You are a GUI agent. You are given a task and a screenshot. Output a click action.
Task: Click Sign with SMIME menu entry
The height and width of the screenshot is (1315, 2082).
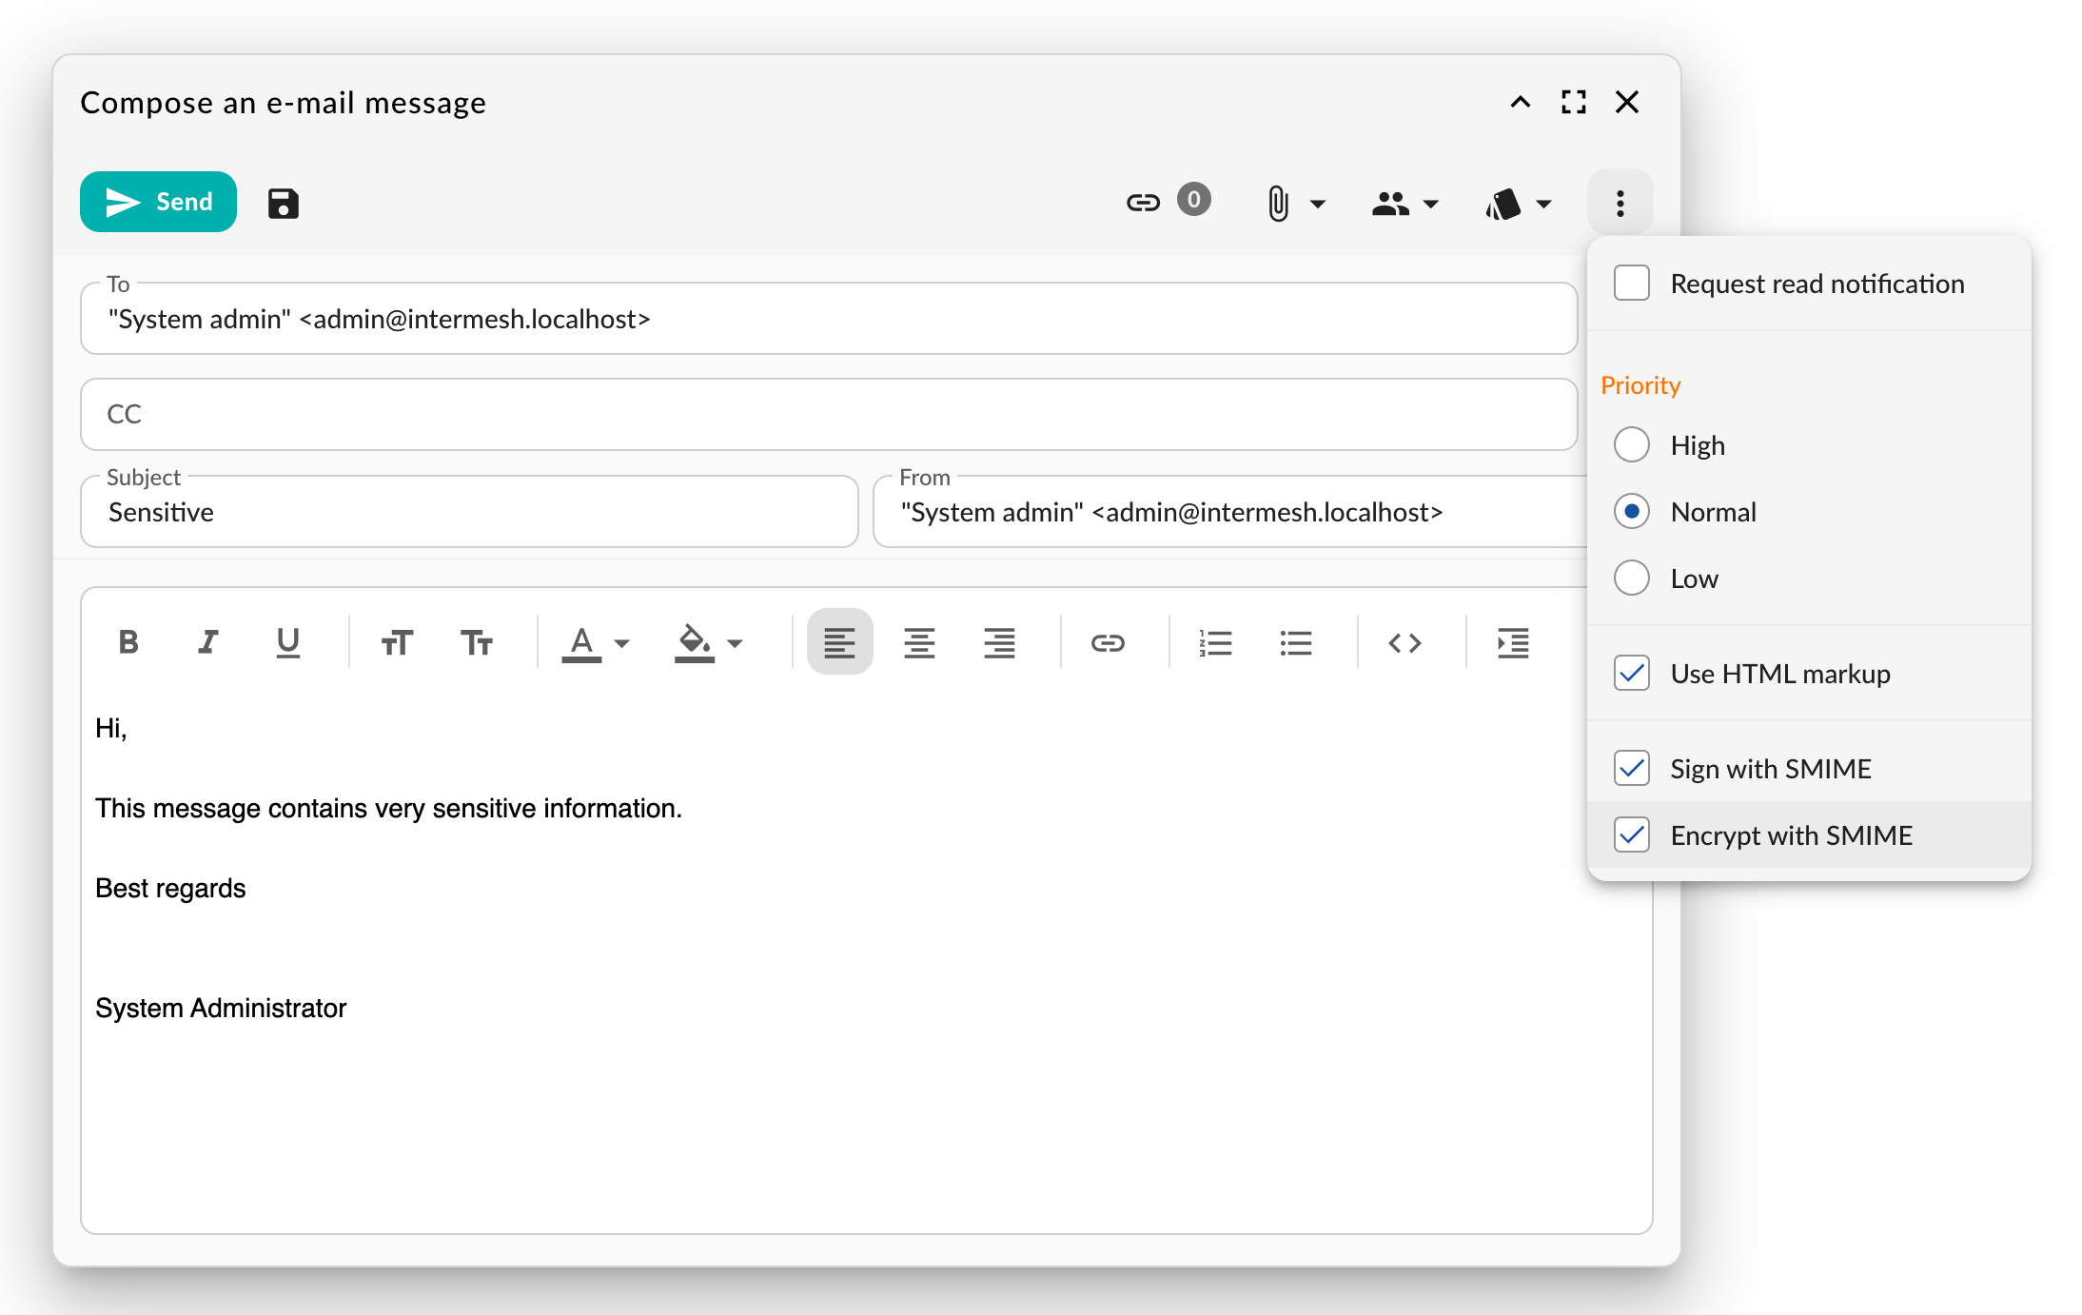(x=1770, y=769)
